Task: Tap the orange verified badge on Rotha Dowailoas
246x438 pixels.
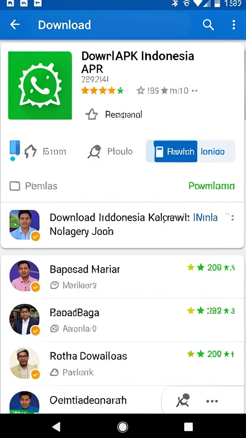Action: (35, 374)
